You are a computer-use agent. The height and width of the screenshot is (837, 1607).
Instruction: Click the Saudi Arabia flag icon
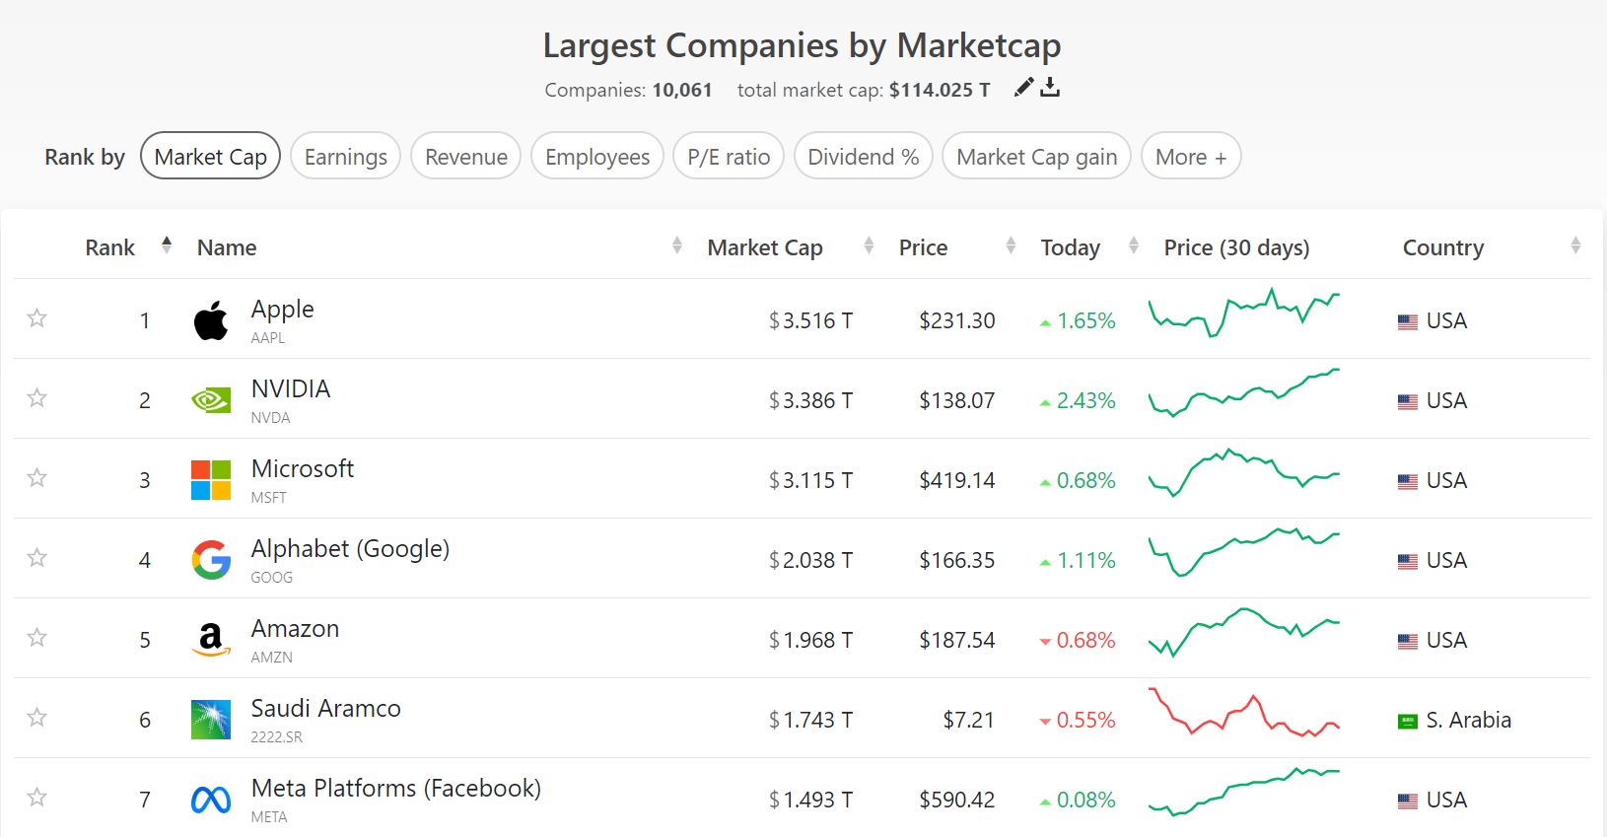point(1408,721)
